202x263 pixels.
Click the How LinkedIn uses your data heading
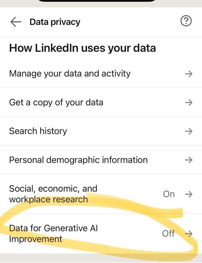(x=83, y=48)
